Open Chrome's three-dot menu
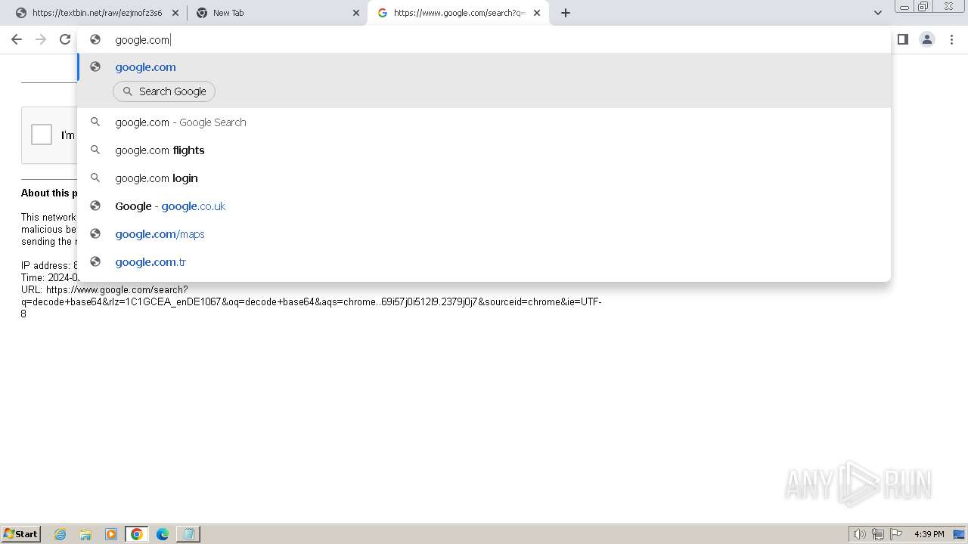Image resolution: width=968 pixels, height=544 pixels. pos(951,39)
